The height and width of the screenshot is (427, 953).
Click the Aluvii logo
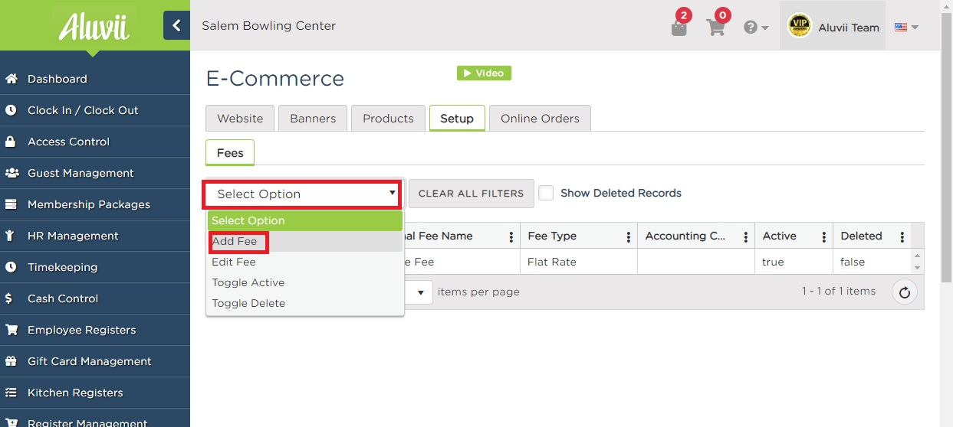tap(94, 27)
